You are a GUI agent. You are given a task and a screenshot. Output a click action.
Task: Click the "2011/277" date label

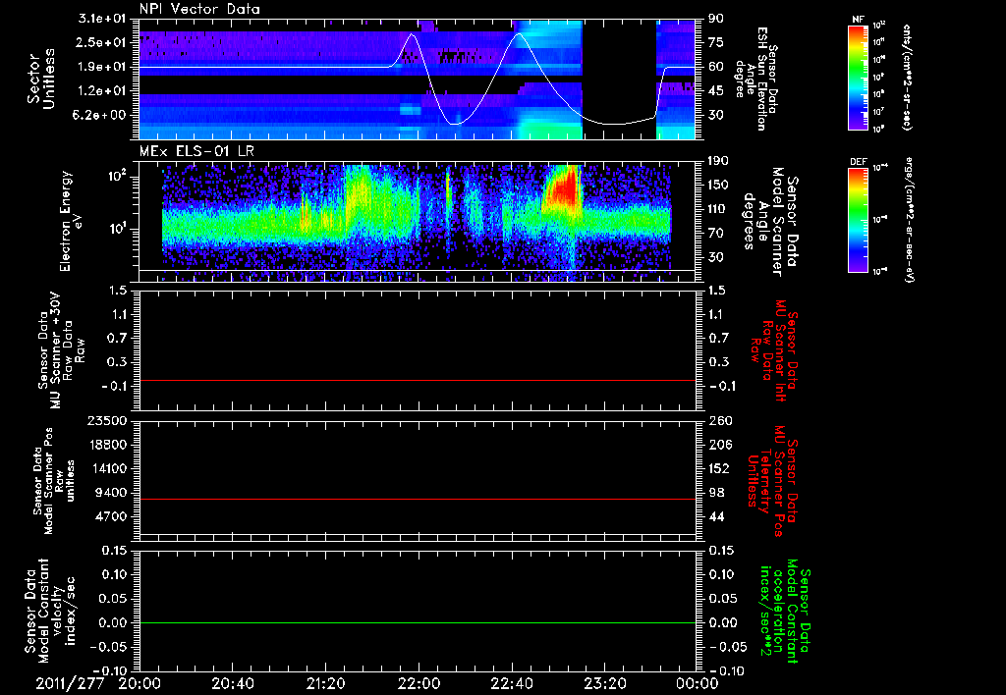70,683
